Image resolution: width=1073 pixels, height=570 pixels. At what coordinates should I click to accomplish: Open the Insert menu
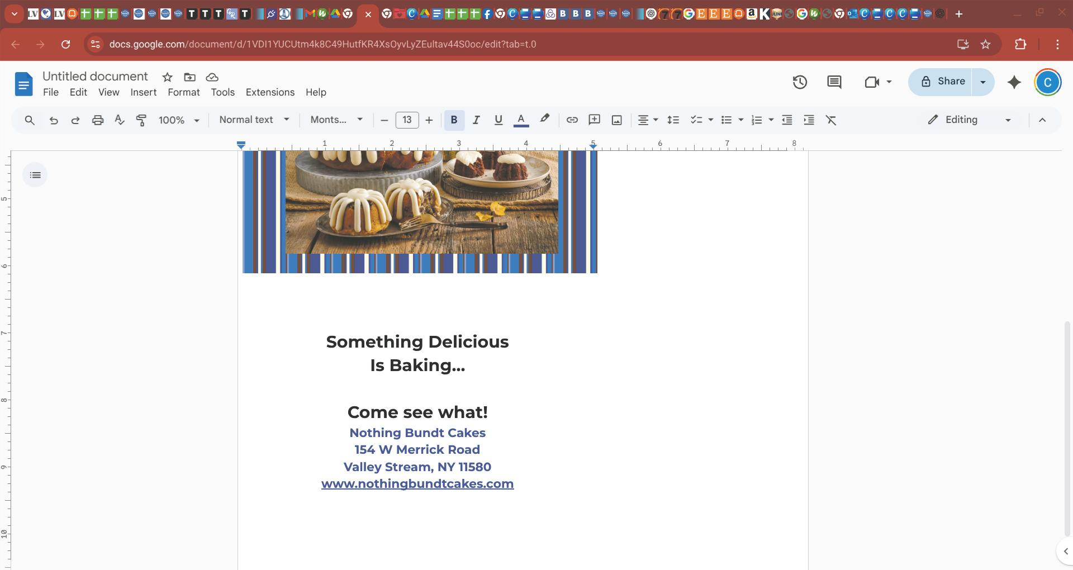pos(144,93)
